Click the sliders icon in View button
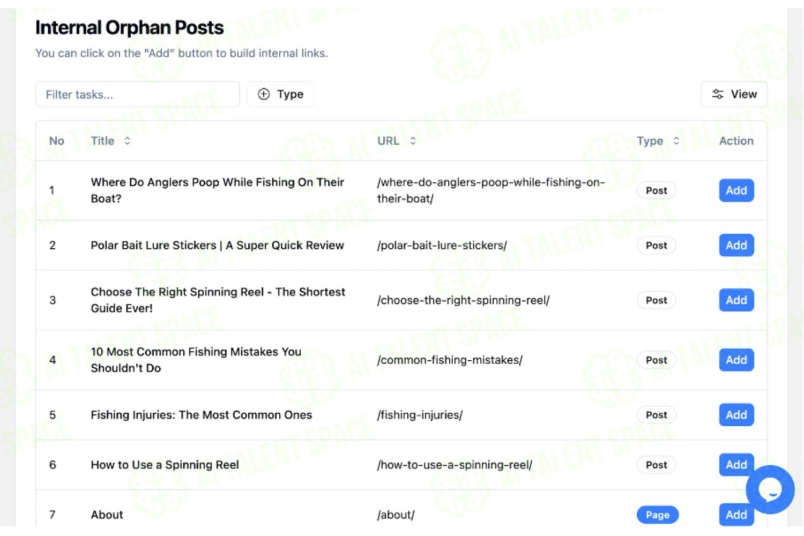Image resolution: width=804 pixels, height=536 pixels. [x=718, y=94]
